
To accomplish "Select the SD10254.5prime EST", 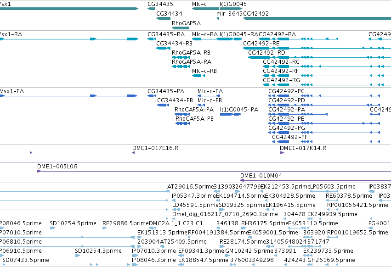I will 73,223.
